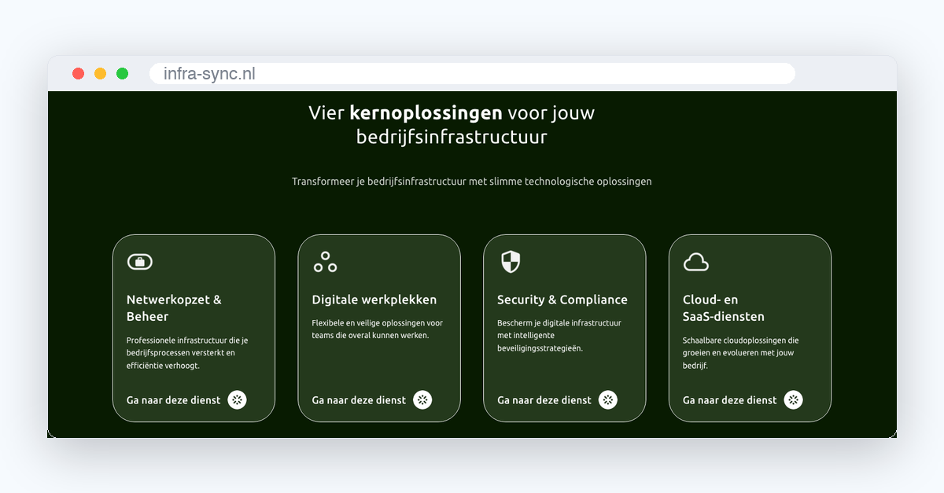
Task: Select the 'Digitale werkplekken' card title
Action: point(374,300)
